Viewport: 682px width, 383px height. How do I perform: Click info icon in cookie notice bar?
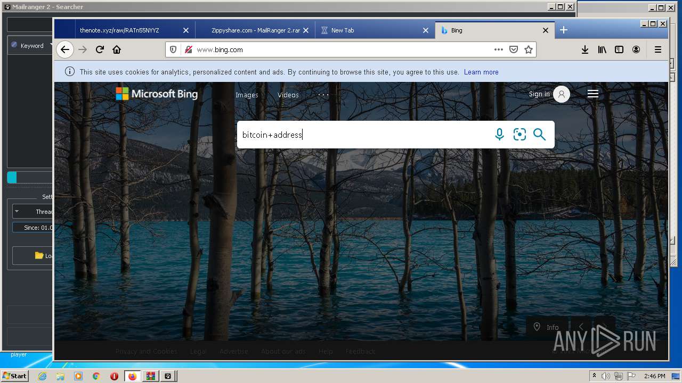(69, 71)
